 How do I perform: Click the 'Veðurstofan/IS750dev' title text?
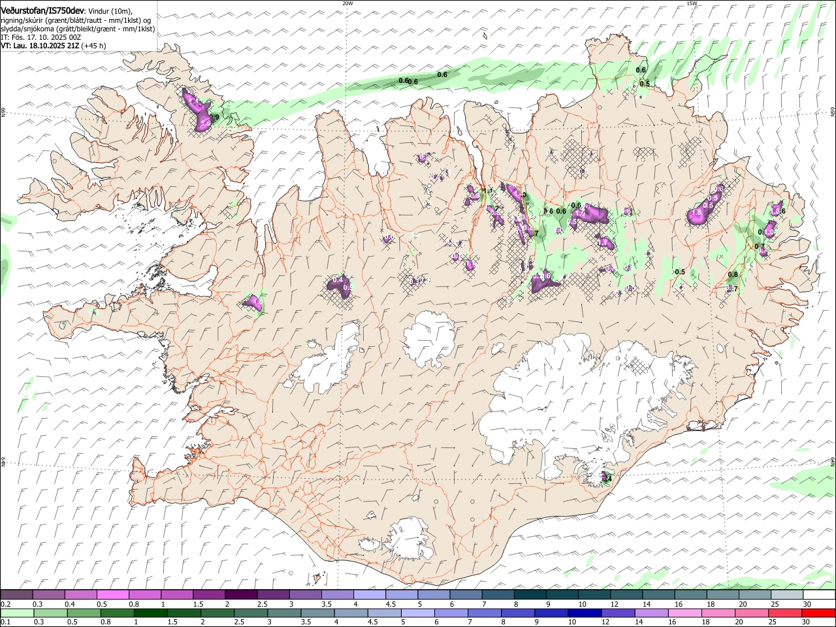[42, 10]
